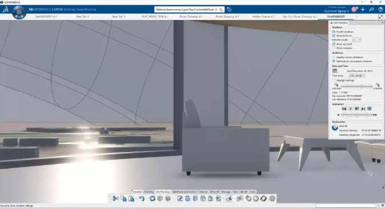
Task: Click the Undo arrow icon
Action: [142, 199]
